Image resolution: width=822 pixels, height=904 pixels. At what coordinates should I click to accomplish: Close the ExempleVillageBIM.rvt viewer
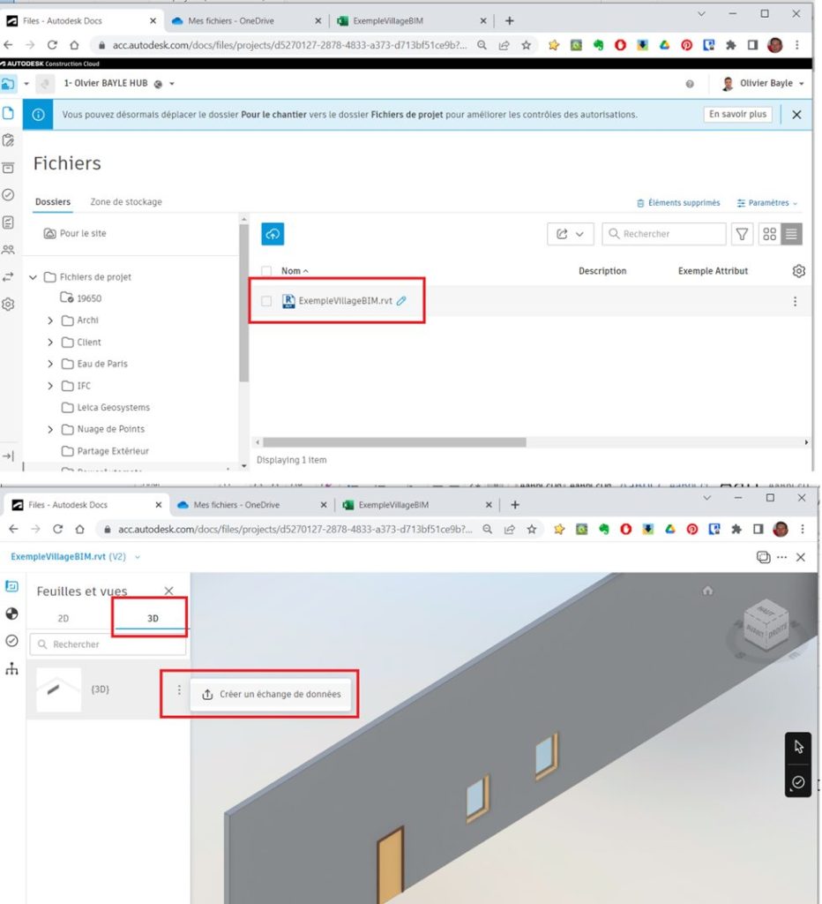pos(801,557)
